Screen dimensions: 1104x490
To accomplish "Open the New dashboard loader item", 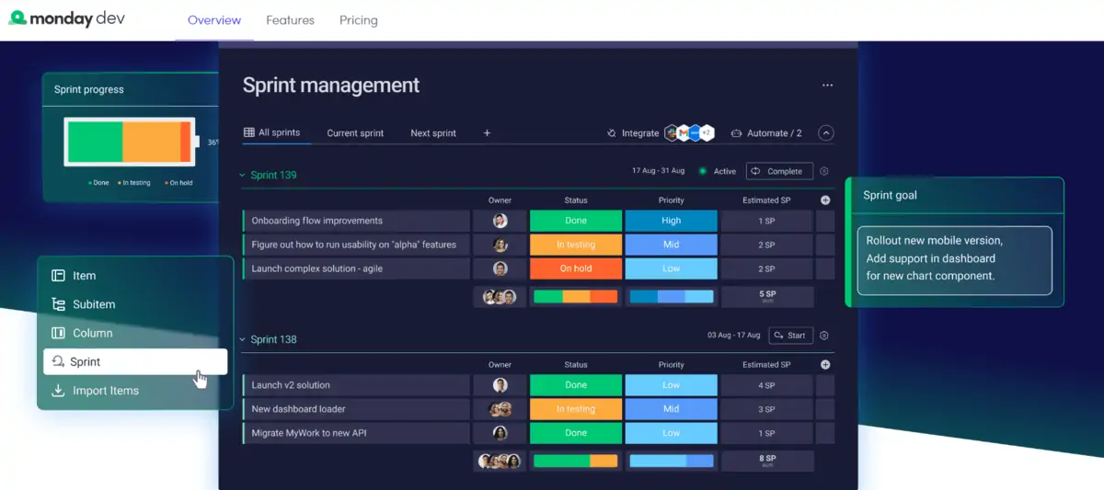I will click(x=356, y=409).
